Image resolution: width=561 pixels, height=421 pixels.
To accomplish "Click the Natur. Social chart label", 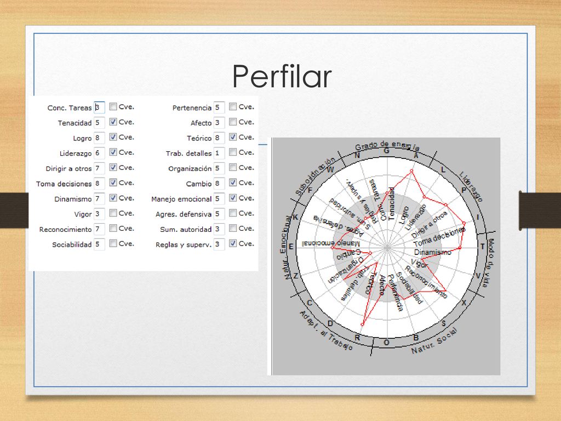I will pyautogui.click(x=434, y=341).
